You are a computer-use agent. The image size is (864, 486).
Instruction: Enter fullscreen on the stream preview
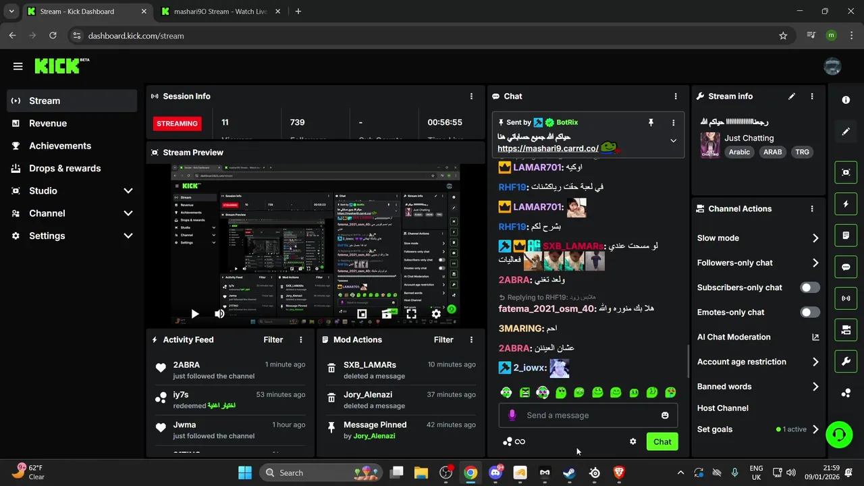[411, 314]
